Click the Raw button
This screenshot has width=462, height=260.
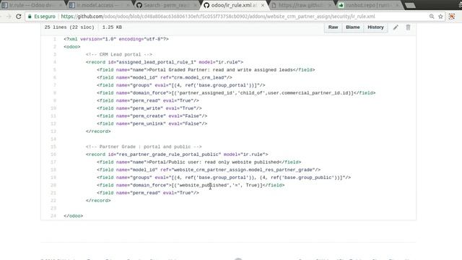pos(333,27)
